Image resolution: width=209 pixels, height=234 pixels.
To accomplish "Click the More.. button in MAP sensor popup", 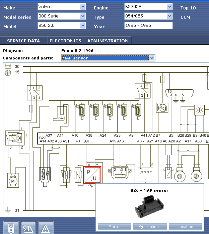I will (x=115, y=227).
